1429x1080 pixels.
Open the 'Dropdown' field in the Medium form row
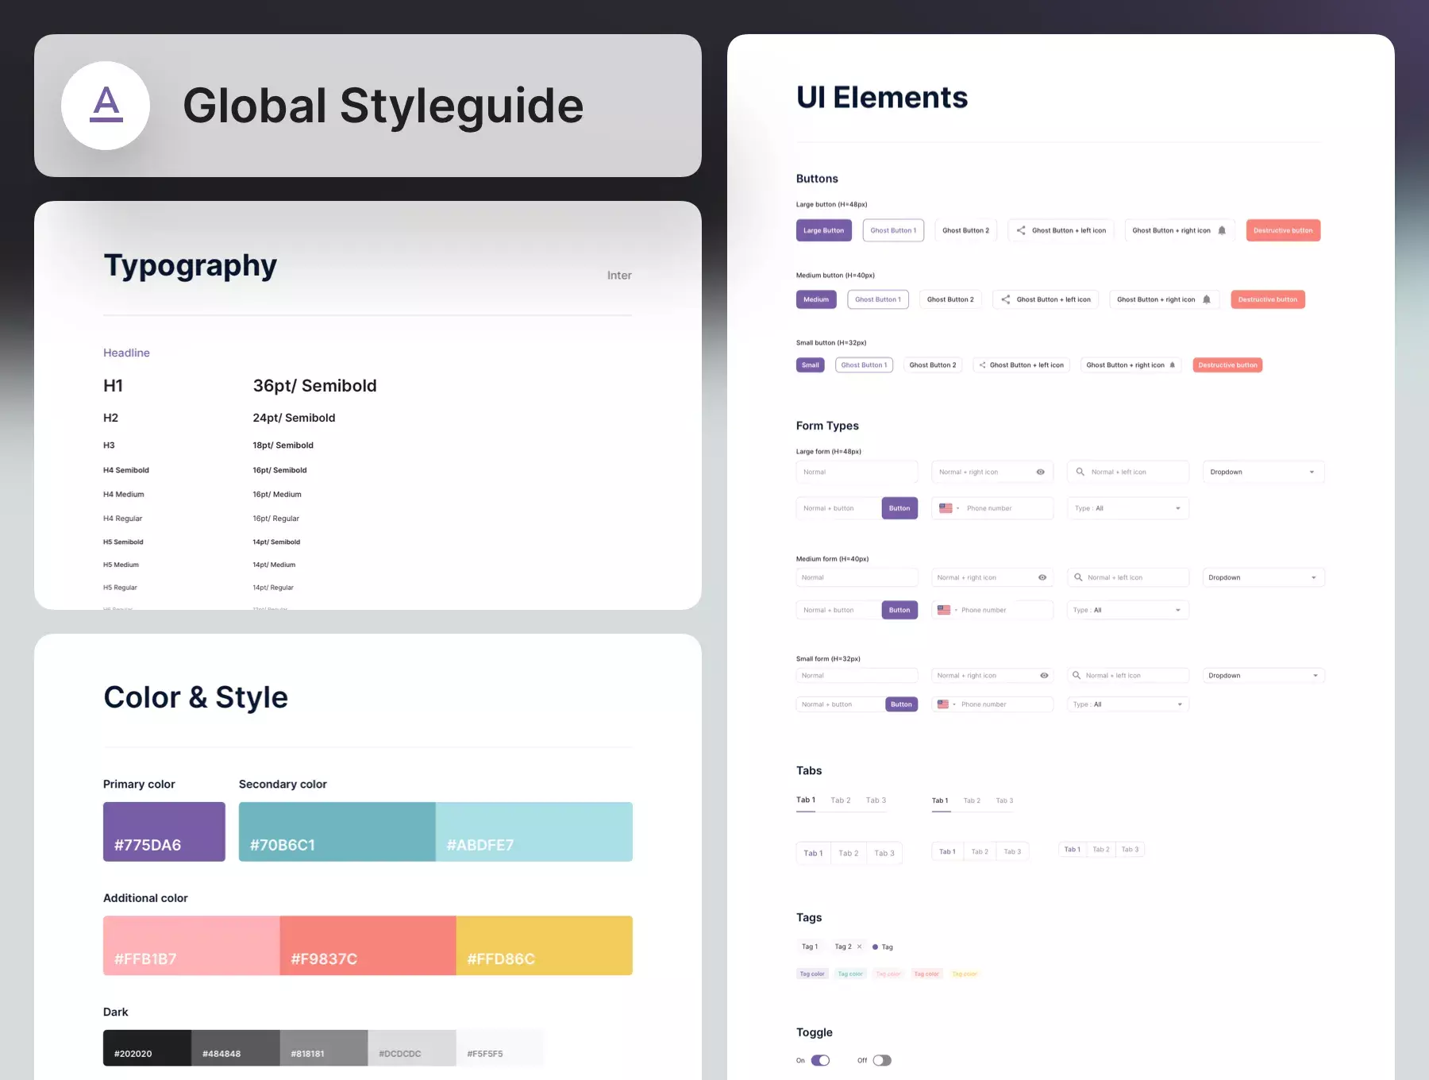(1263, 577)
